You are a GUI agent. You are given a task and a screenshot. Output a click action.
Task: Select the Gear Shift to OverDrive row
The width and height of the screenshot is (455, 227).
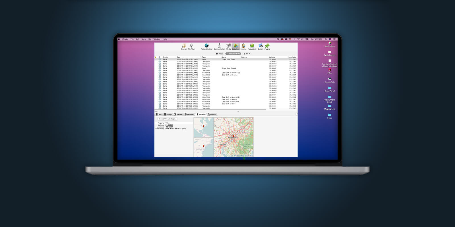click(226, 102)
